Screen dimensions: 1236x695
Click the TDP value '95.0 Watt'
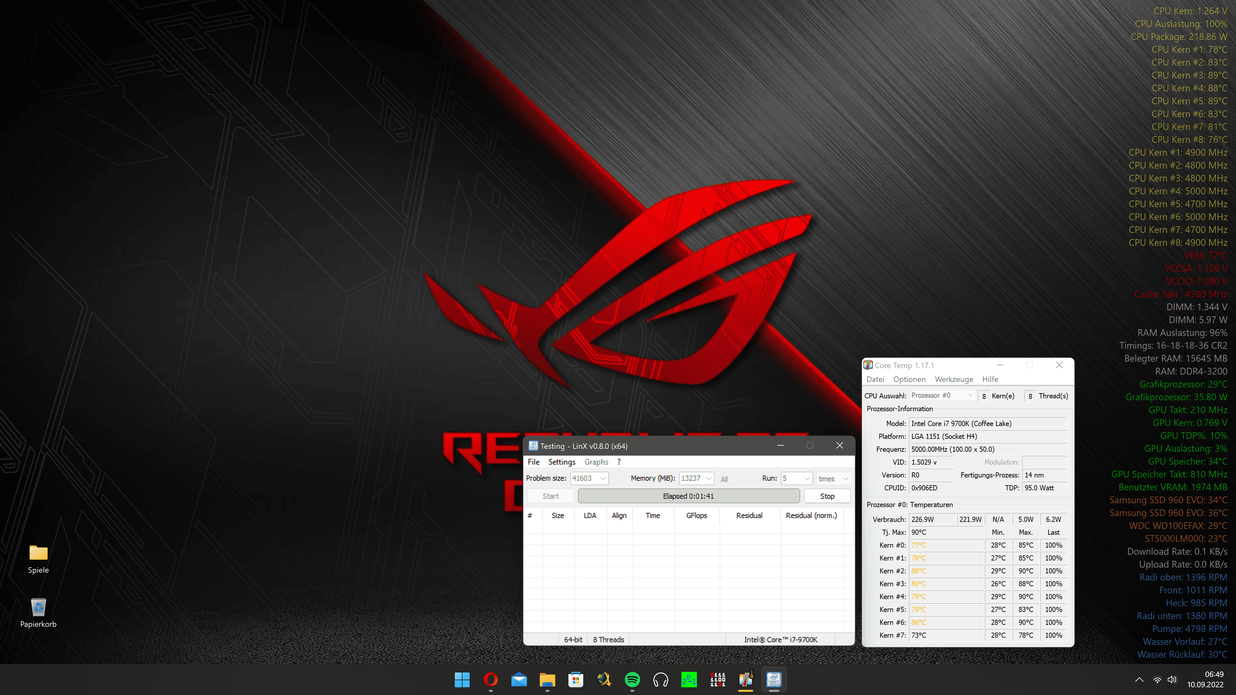click(1044, 488)
